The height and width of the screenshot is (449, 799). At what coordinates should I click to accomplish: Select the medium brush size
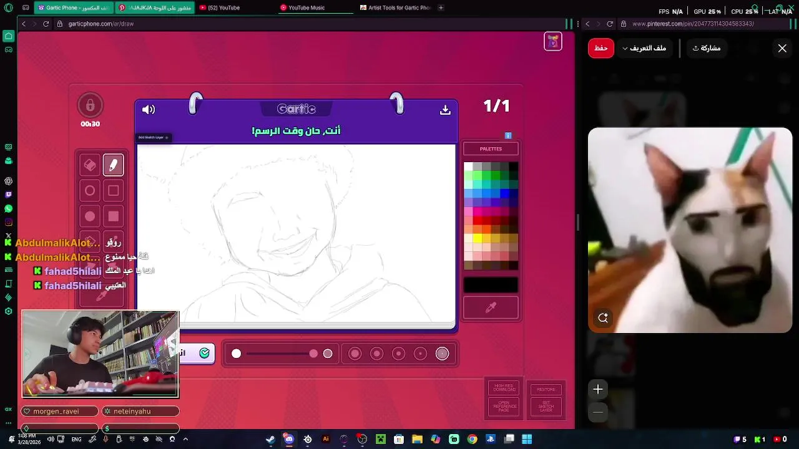coord(398,354)
